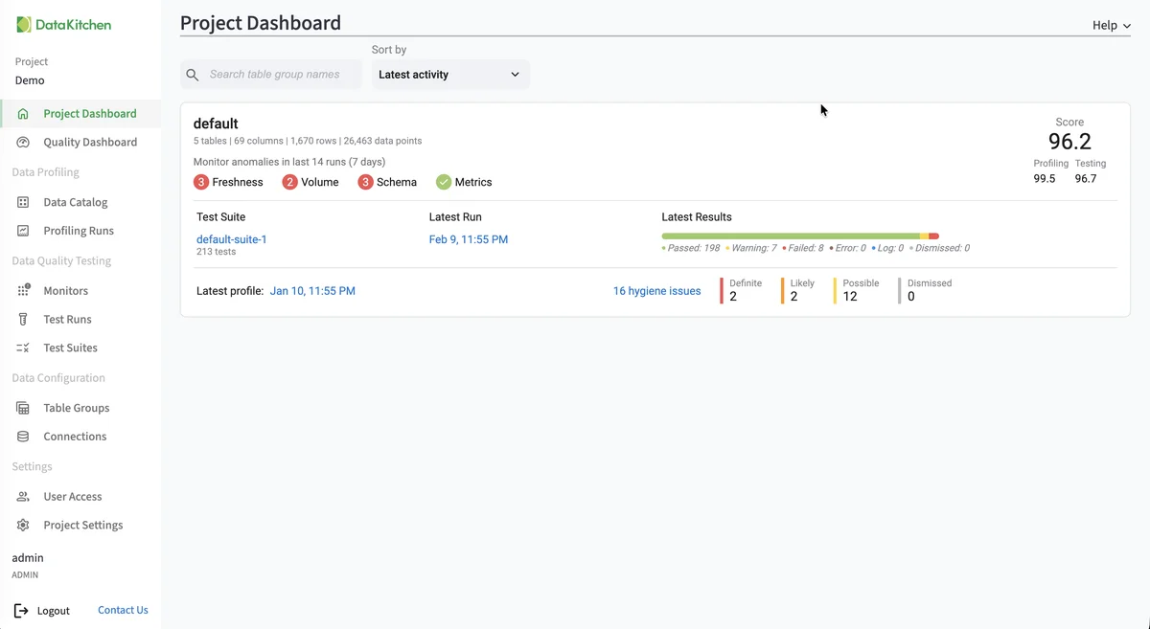Click the Test Runs icon
1150x629 pixels.
point(21,318)
